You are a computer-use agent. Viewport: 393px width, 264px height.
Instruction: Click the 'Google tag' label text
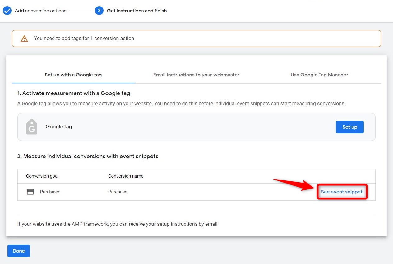[x=59, y=127]
